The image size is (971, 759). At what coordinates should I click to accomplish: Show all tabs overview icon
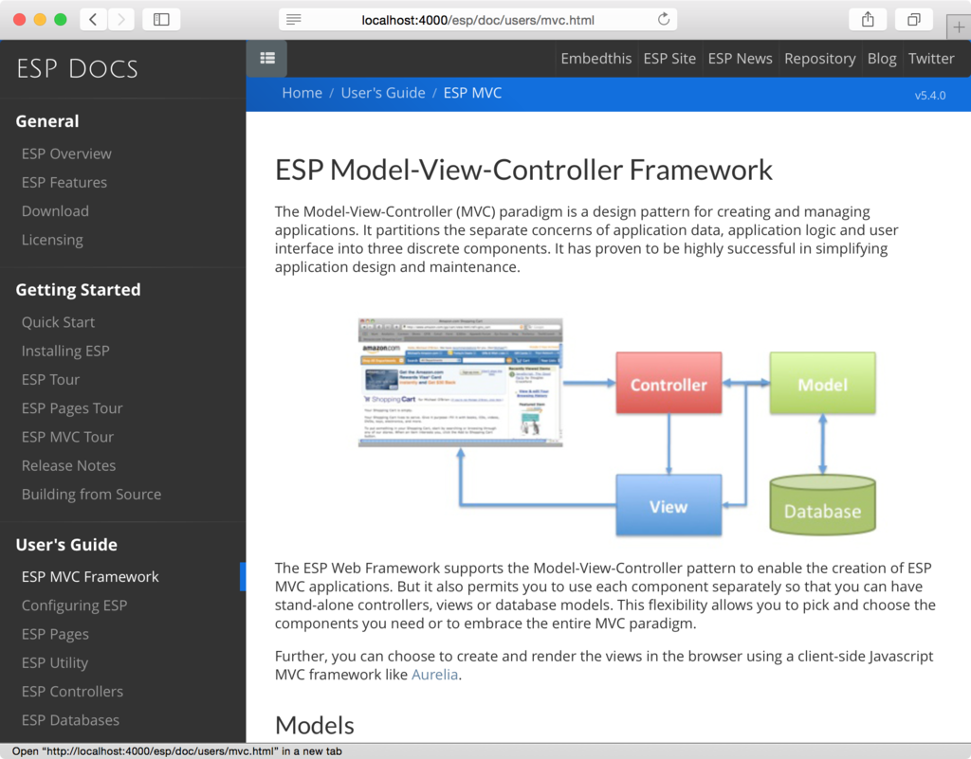coord(914,20)
